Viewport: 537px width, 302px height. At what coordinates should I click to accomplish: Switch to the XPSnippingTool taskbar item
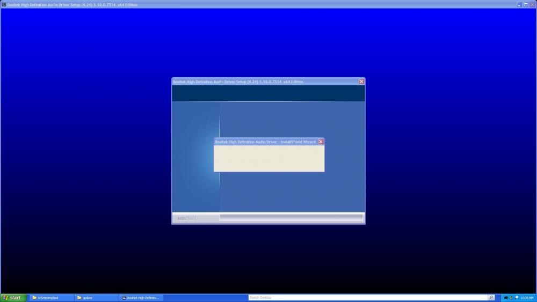[52, 298]
